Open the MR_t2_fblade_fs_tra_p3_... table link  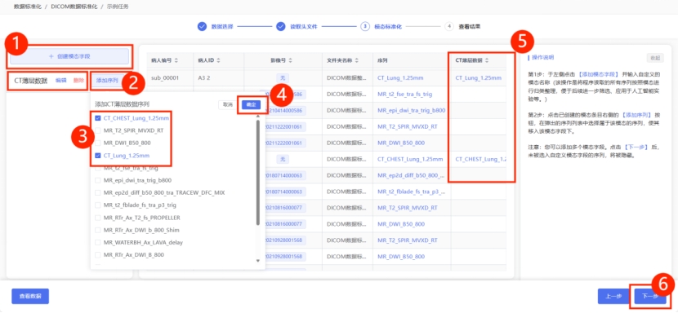click(411, 192)
